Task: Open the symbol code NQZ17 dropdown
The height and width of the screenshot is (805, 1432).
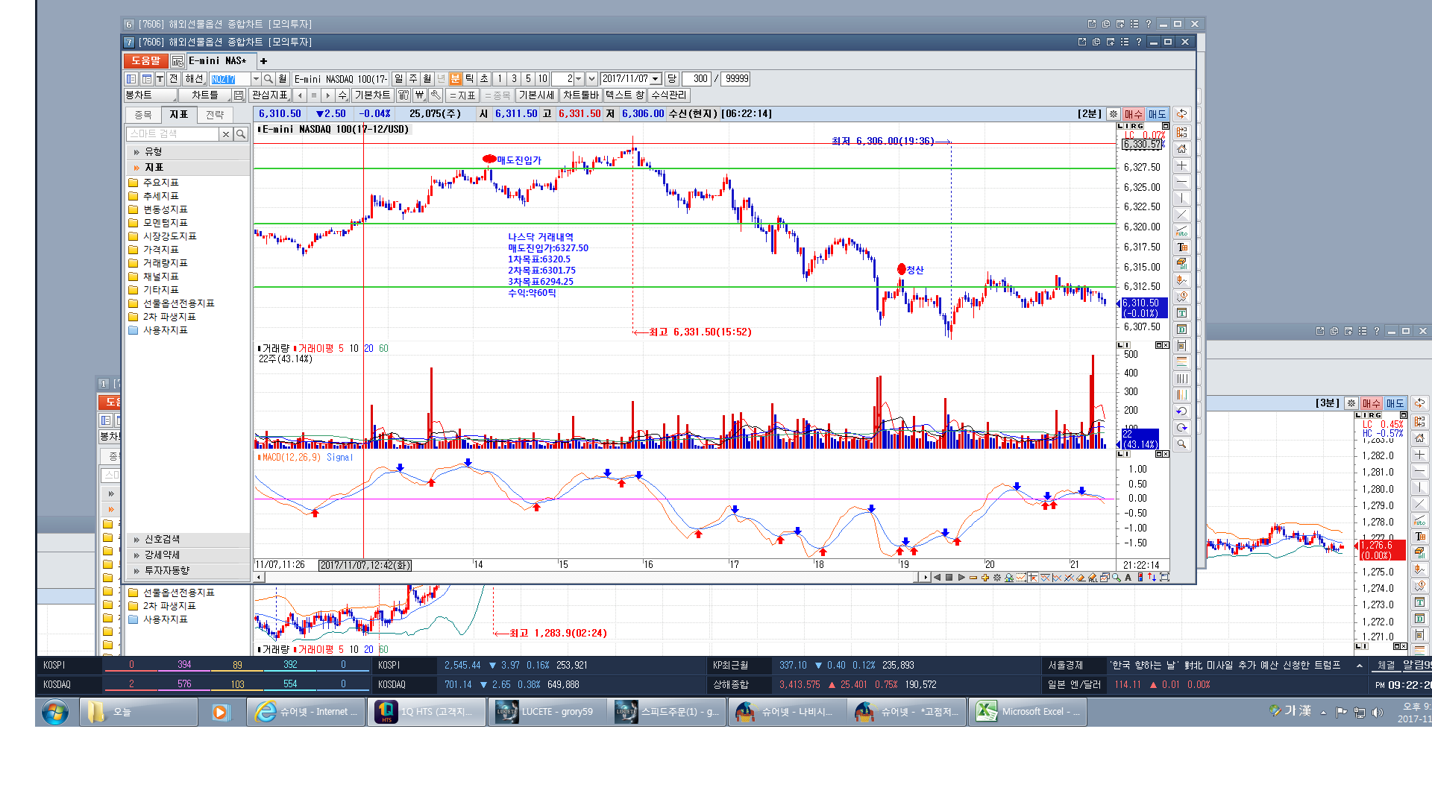Action: click(x=256, y=79)
